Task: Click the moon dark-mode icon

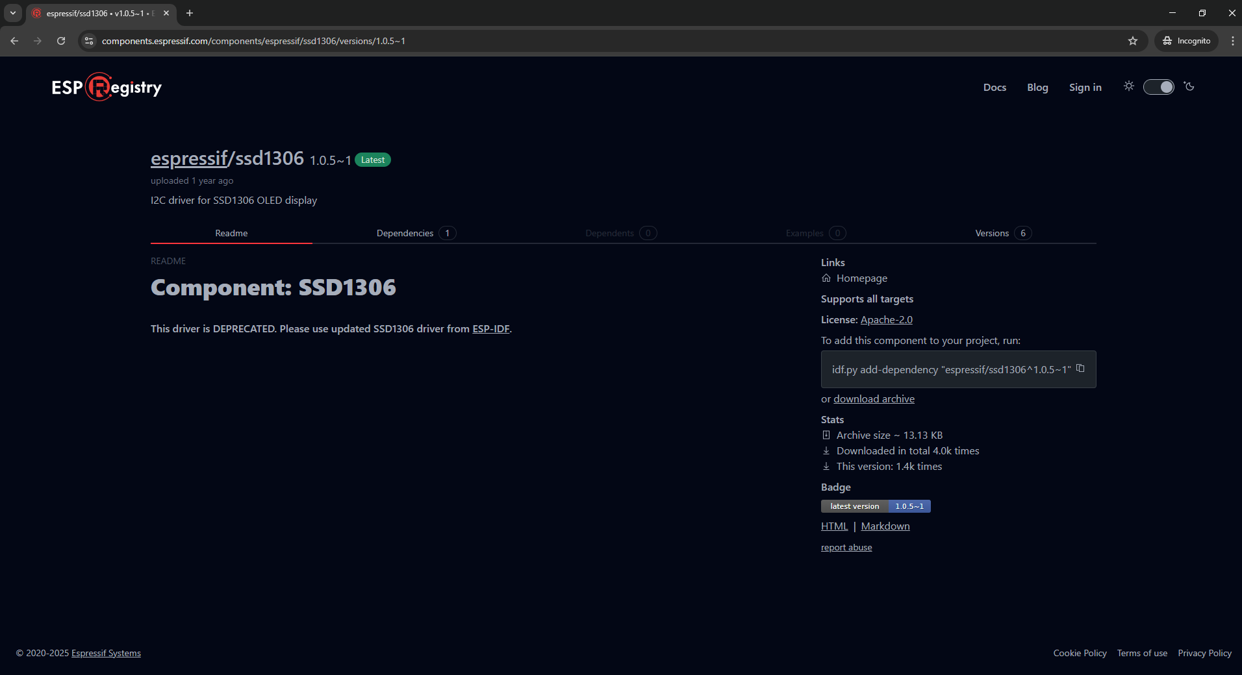Action: 1189,86
